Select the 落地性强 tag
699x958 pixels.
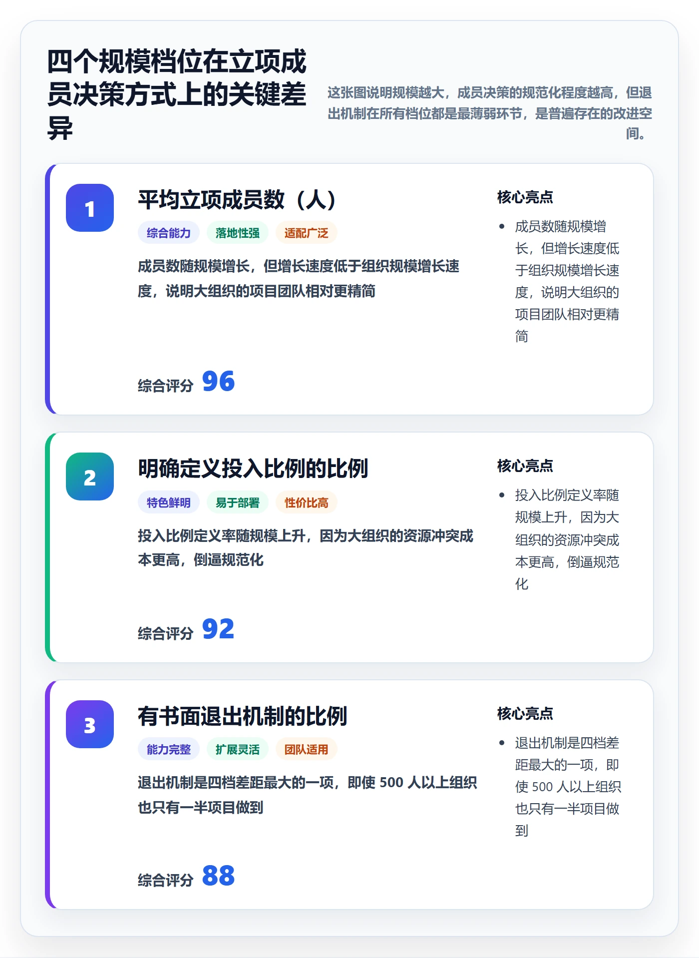click(x=238, y=233)
